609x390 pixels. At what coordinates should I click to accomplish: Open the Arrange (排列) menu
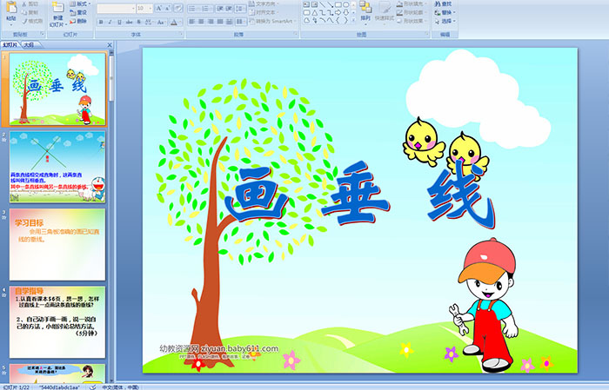click(365, 12)
